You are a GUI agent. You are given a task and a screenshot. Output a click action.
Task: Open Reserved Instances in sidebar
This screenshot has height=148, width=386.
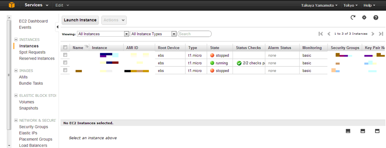(37, 58)
